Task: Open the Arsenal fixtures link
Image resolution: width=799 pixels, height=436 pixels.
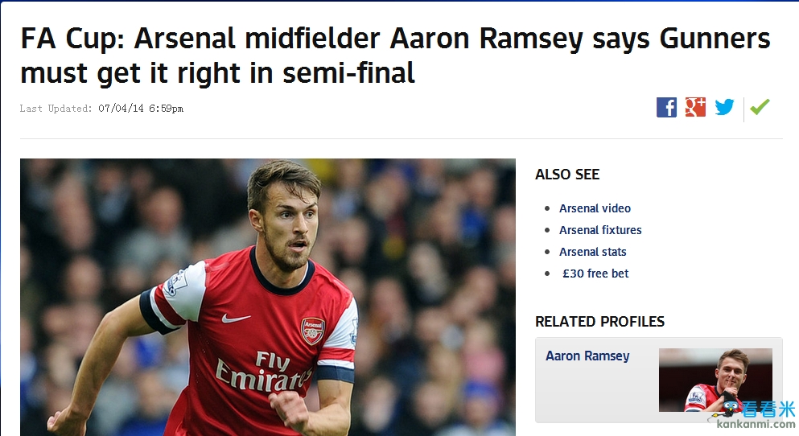Action: tap(600, 230)
